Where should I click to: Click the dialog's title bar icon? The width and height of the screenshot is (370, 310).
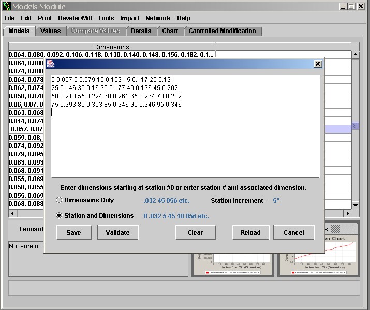click(x=51, y=64)
